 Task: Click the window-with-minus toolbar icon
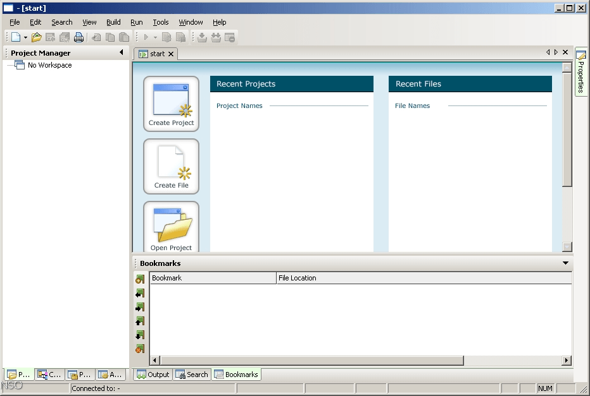point(230,37)
